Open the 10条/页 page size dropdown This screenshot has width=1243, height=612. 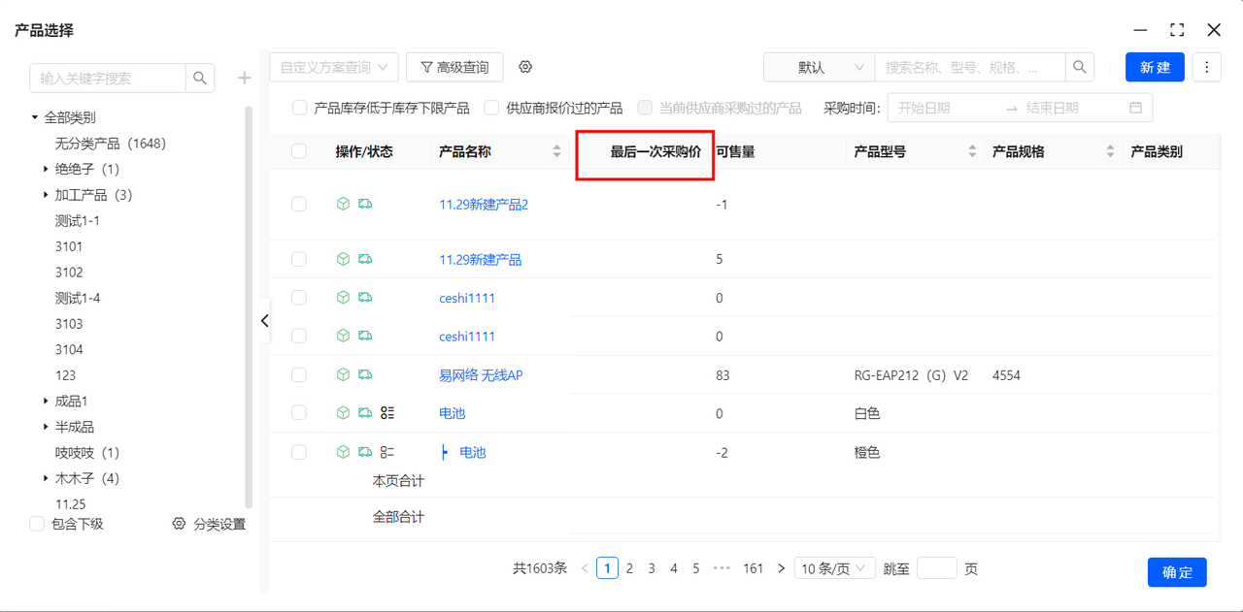click(835, 568)
